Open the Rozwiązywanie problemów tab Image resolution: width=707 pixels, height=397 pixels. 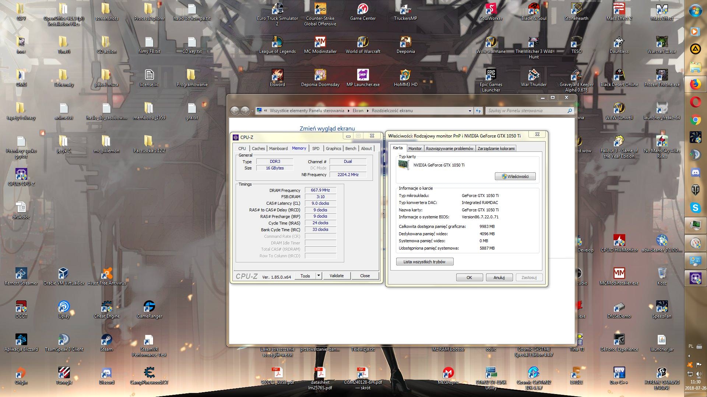coord(449,149)
